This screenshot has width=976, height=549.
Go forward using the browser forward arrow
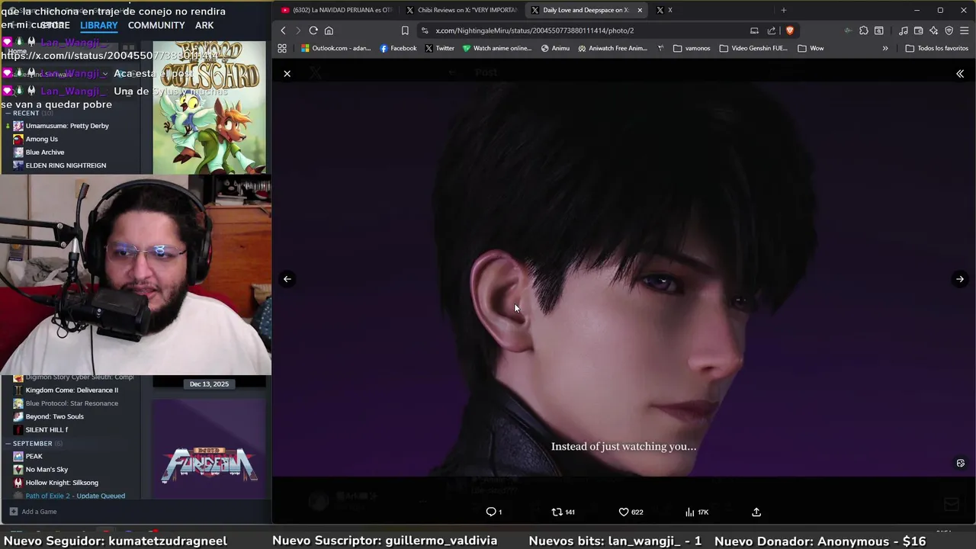point(297,30)
